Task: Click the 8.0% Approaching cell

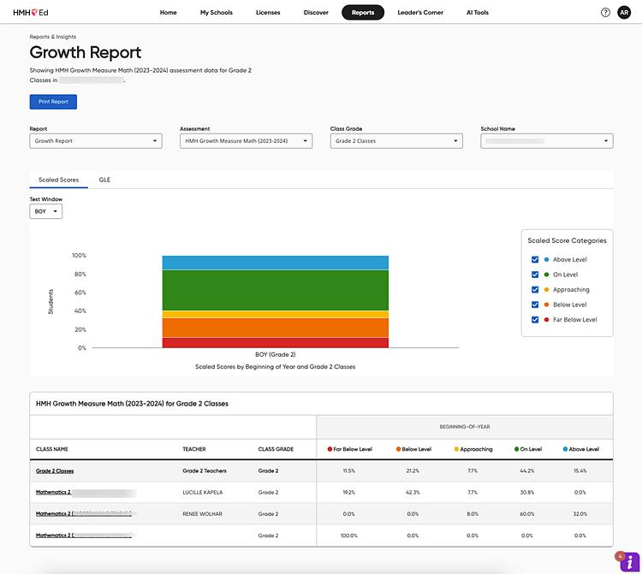Action: point(473,514)
